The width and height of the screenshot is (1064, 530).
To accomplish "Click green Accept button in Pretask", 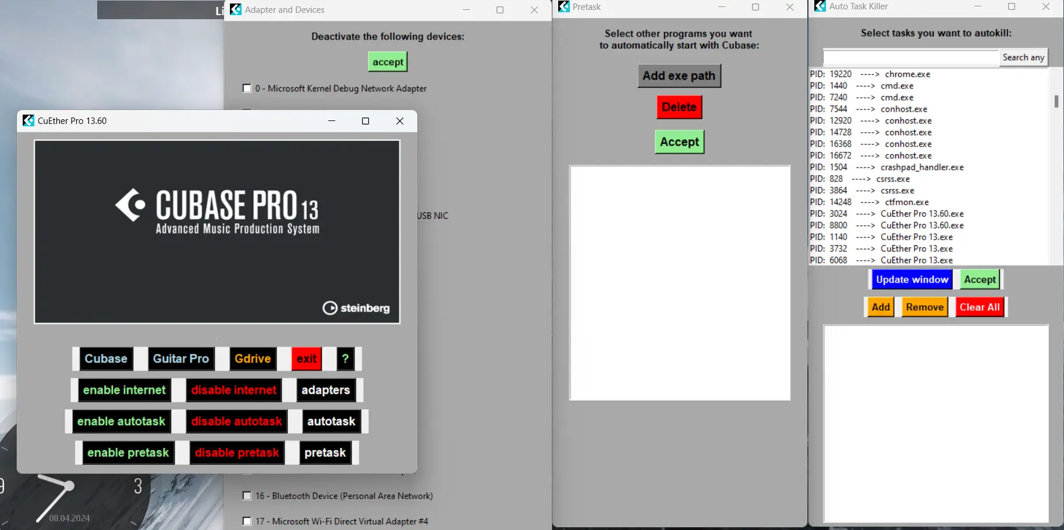I will point(679,142).
